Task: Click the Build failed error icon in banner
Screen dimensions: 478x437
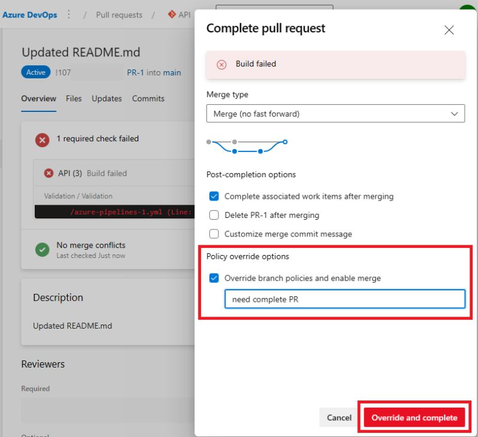Action: coord(221,64)
